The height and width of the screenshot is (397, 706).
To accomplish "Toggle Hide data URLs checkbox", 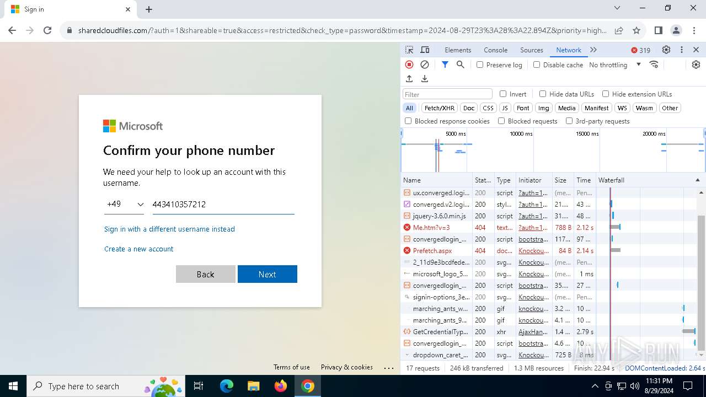I will pos(543,94).
